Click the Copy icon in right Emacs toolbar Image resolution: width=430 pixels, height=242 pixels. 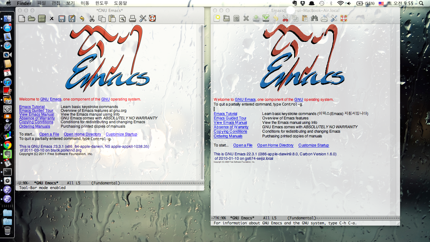click(295, 18)
